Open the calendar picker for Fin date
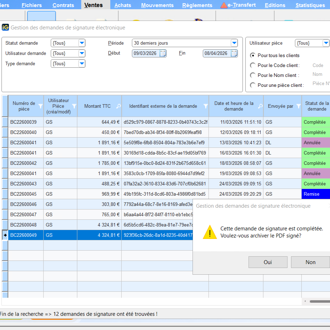The image size is (330, 330). click(x=234, y=54)
